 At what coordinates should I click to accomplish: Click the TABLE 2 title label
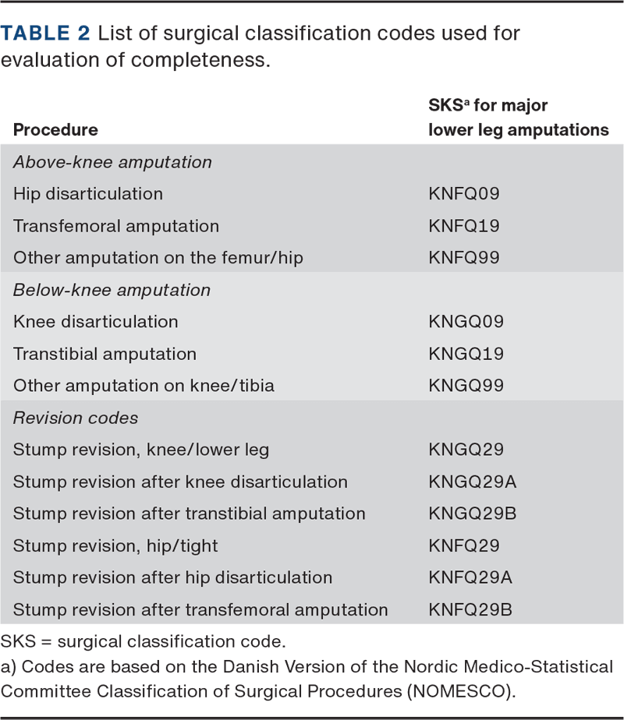(44, 33)
